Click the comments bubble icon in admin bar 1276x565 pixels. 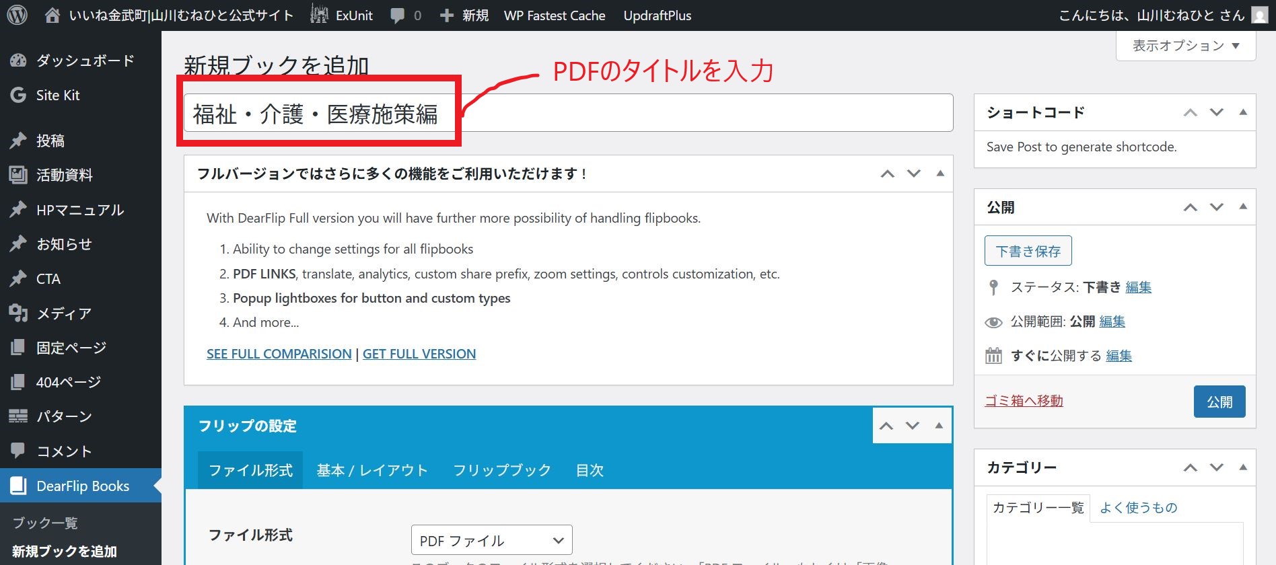pyautogui.click(x=398, y=15)
